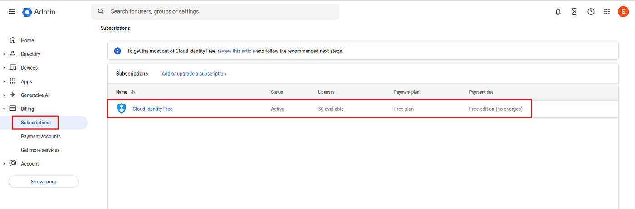Click the Subscriptions breadcrumb
The image size is (635, 209).
(x=115, y=28)
